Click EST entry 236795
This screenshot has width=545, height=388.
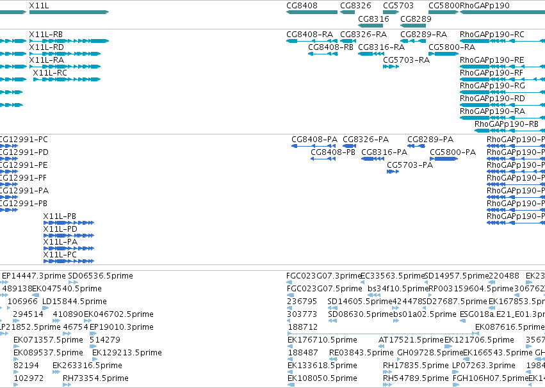tap(302, 302)
